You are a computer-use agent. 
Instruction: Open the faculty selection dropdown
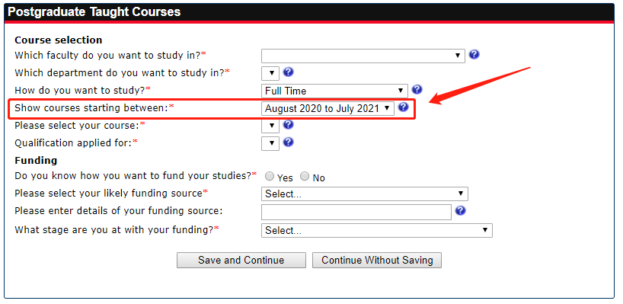(363, 56)
